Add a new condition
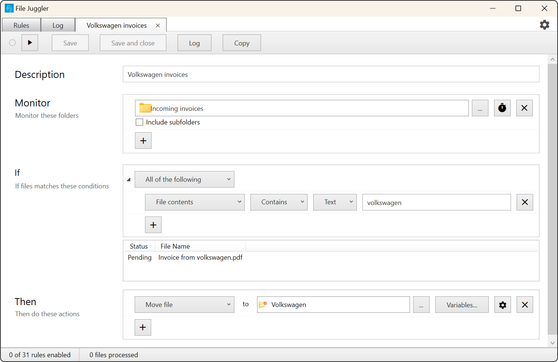558x362 pixels. pyautogui.click(x=153, y=225)
